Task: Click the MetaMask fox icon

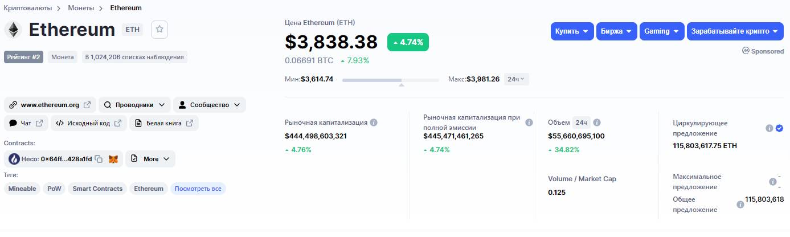Action: [x=113, y=159]
